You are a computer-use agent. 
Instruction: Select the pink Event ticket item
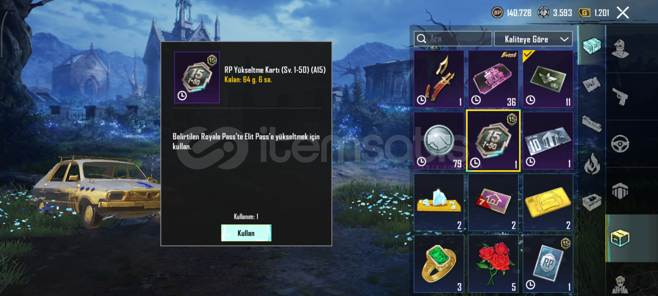click(x=493, y=79)
